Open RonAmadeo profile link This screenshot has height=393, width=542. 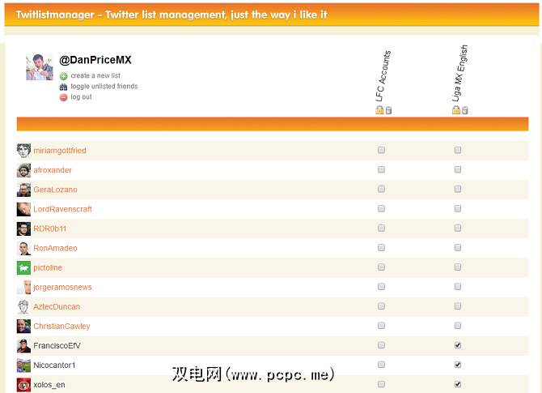pos(55,248)
